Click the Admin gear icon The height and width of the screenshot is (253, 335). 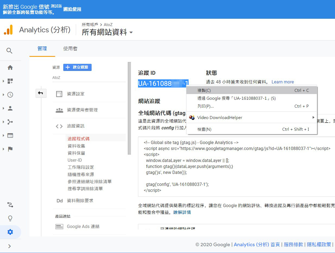10,232
